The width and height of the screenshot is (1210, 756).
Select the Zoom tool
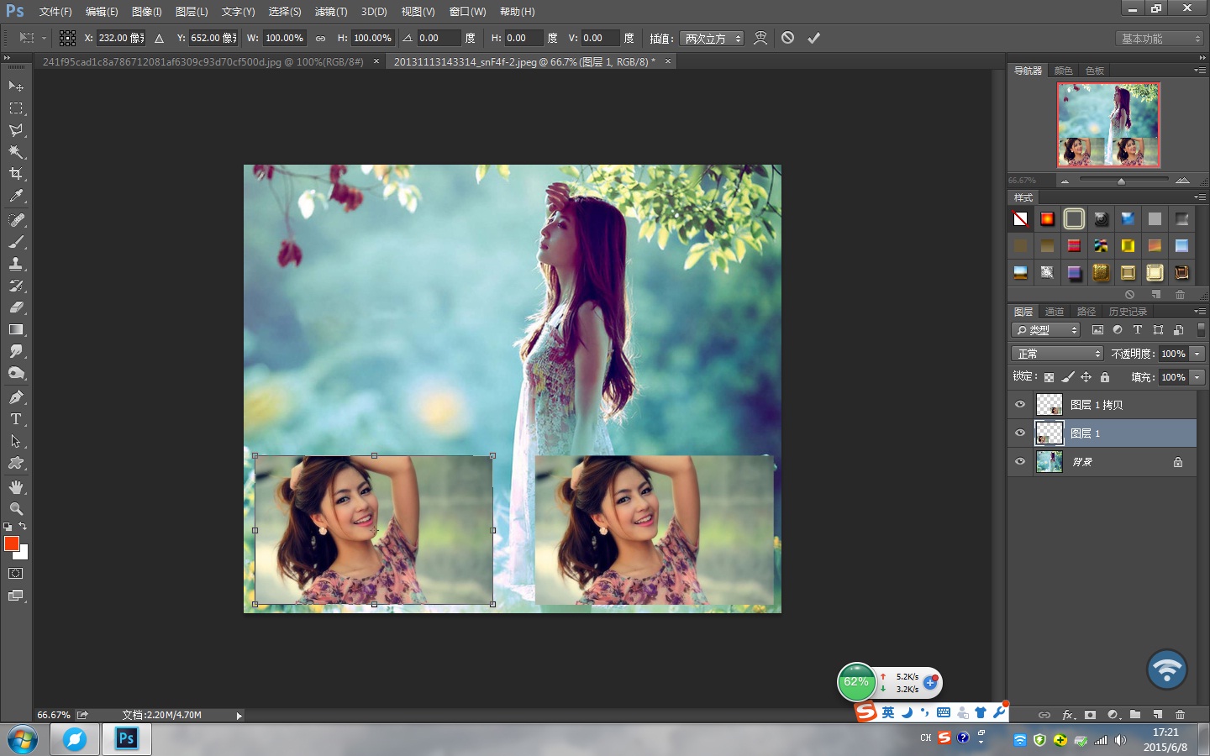point(16,509)
